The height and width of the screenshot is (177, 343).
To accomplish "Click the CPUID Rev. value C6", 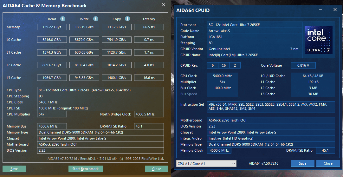I will (x=224, y=65).
